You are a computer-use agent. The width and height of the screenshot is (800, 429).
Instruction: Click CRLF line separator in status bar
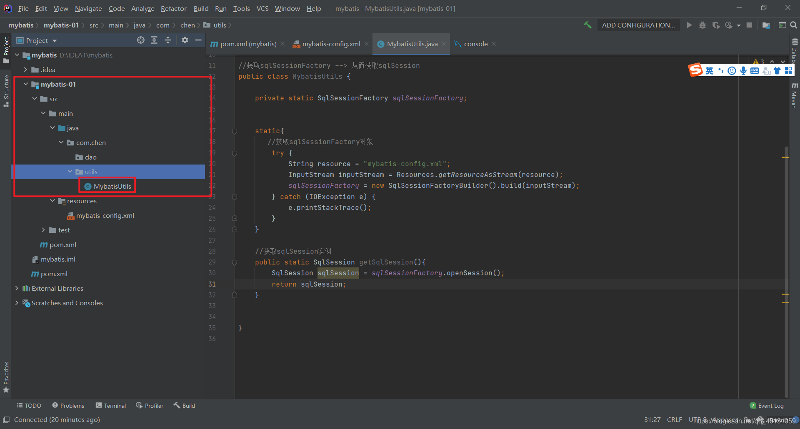pyautogui.click(x=674, y=419)
